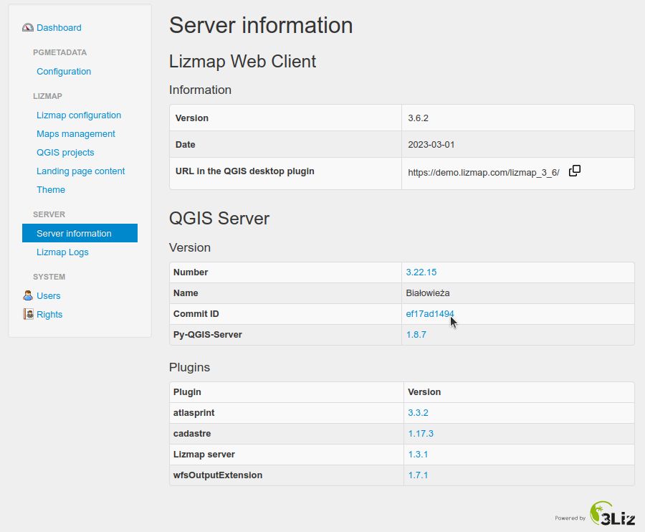645x532 pixels.
Task: Click the cadastre plugin name
Action: click(x=192, y=434)
